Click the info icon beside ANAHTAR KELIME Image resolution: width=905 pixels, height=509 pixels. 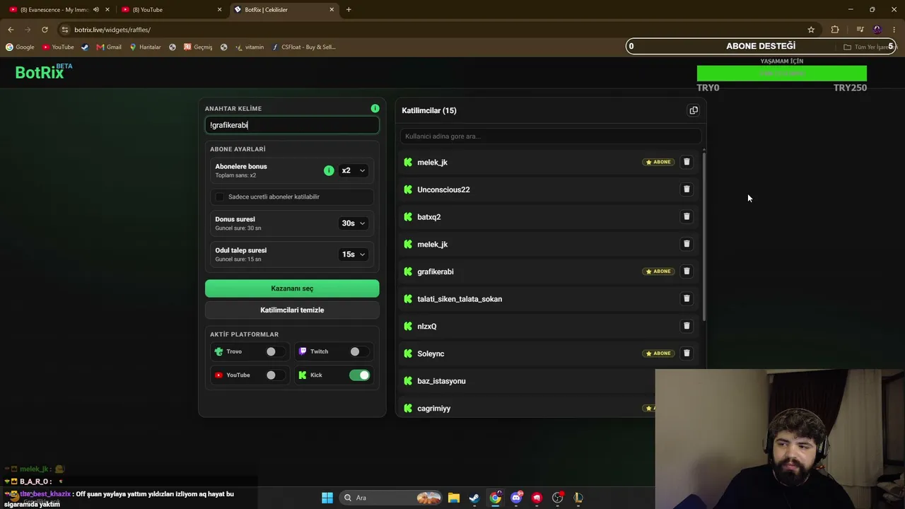pyautogui.click(x=375, y=108)
